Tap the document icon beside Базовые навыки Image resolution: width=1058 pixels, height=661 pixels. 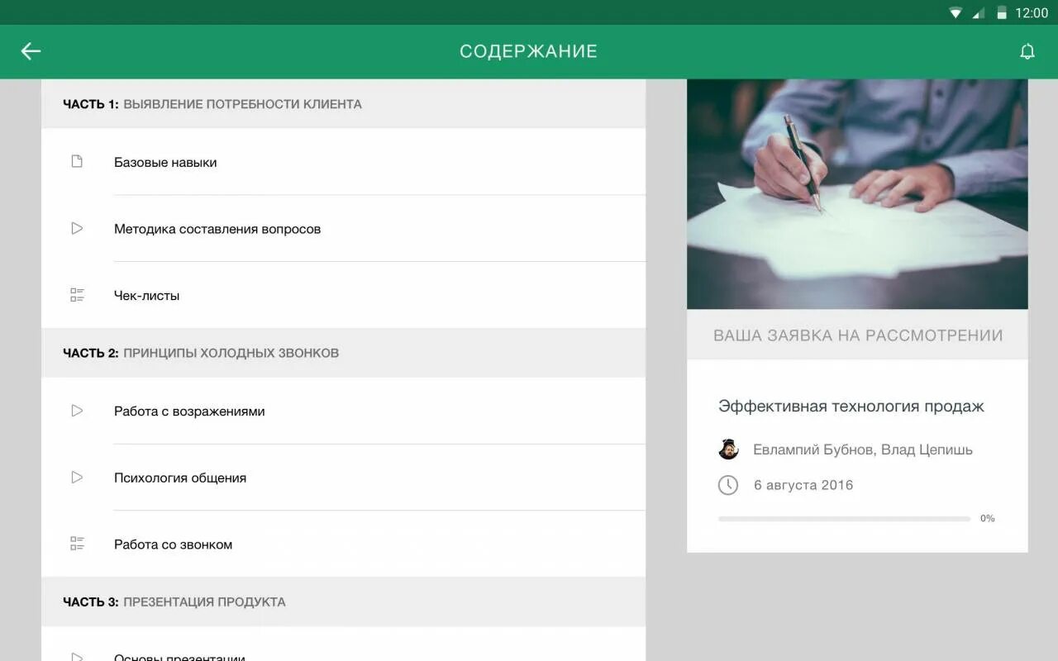77,162
